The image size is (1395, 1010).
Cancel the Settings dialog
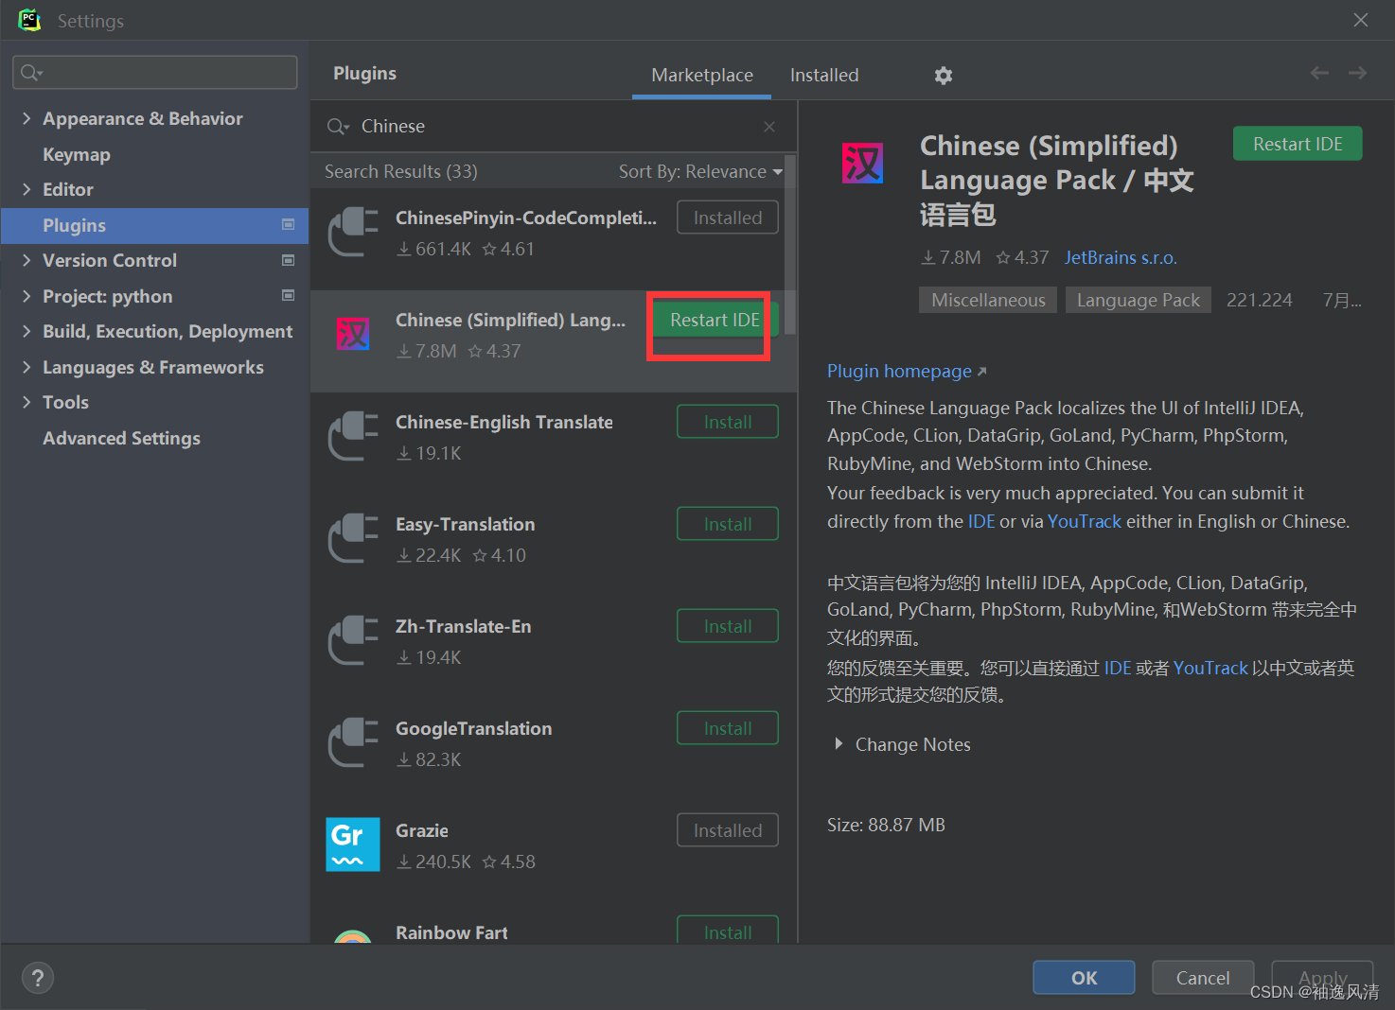(x=1203, y=978)
